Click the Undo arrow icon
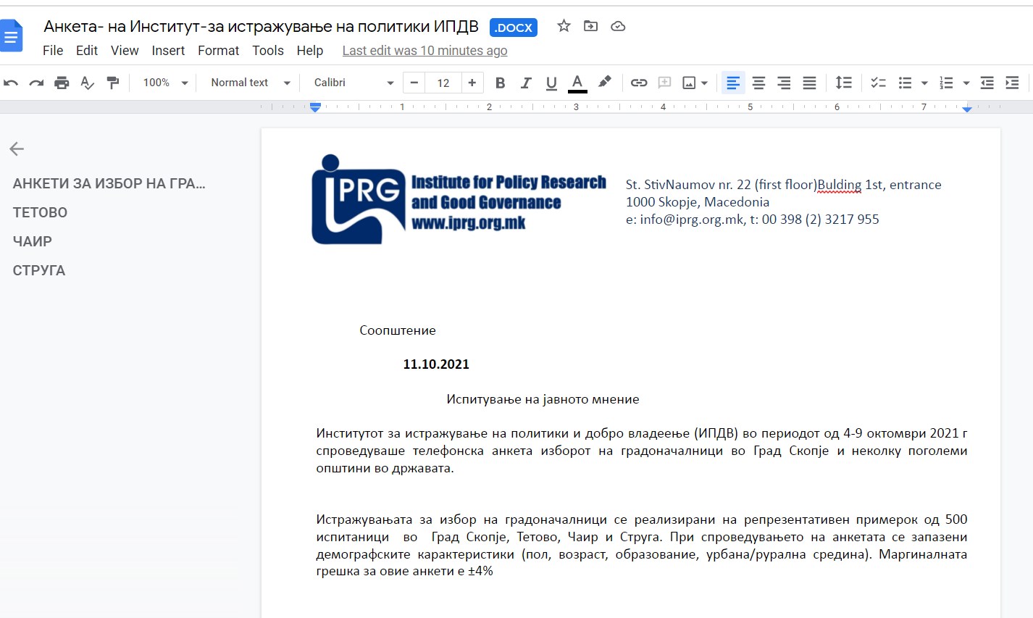The image size is (1033, 618). point(11,83)
